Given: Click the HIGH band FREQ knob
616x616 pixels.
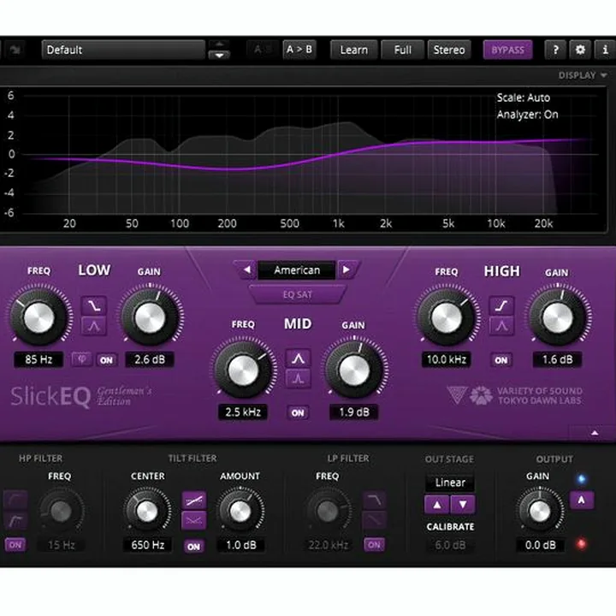Looking at the screenshot, I should [447, 317].
